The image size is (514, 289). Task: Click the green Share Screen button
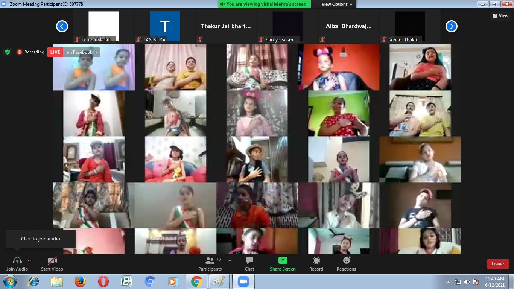pos(283,263)
